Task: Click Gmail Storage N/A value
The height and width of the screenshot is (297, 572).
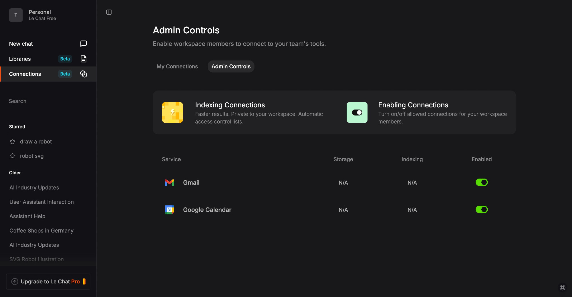Action: (343, 183)
